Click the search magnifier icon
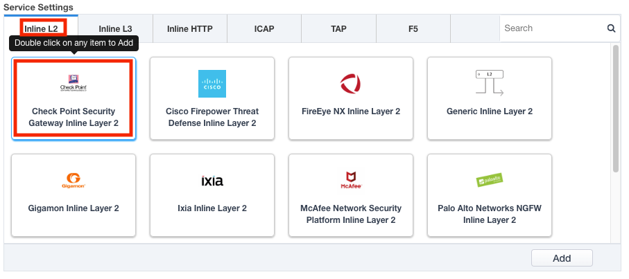Image resolution: width=629 pixels, height=279 pixels. click(x=611, y=29)
